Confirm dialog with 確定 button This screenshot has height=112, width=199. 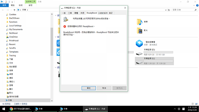[89, 88]
